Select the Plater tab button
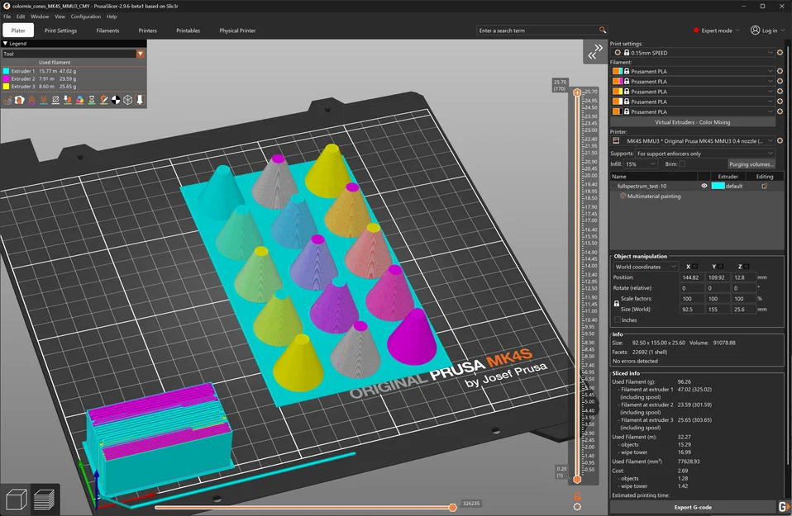Viewport: 792px width, 516px height. 18,31
